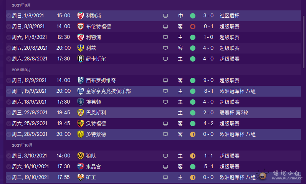Select the 联赛杯 第3轮 competition link
This screenshot has height=184, width=306.
click(234, 113)
